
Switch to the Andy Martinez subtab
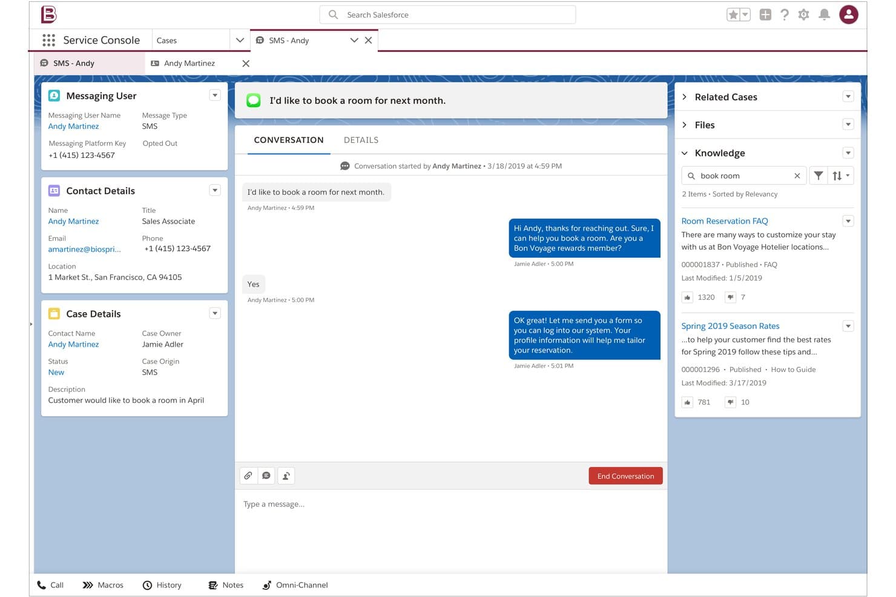189,63
